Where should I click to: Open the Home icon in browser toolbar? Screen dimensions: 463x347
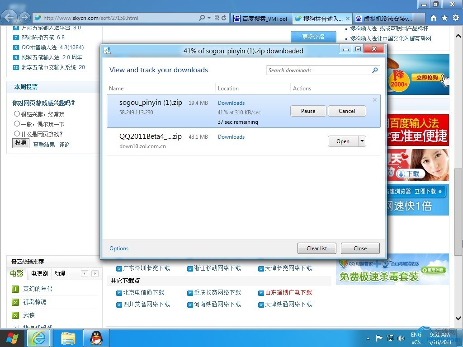pos(434,18)
